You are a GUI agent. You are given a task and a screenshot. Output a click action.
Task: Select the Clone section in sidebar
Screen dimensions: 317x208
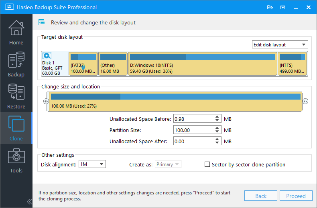click(x=16, y=128)
